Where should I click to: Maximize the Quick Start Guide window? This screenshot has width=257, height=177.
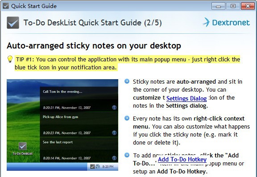point(233,6)
